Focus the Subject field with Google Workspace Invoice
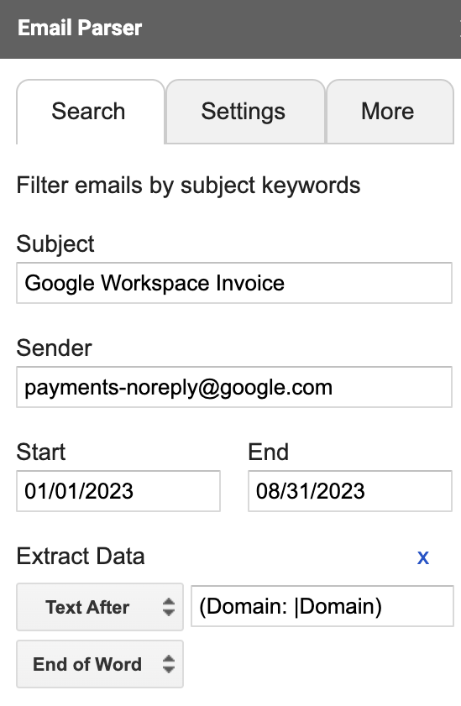This screenshot has height=706, width=461. (234, 283)
